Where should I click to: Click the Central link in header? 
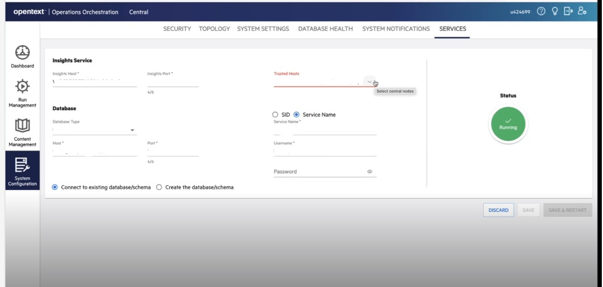(x=139, y=12)
